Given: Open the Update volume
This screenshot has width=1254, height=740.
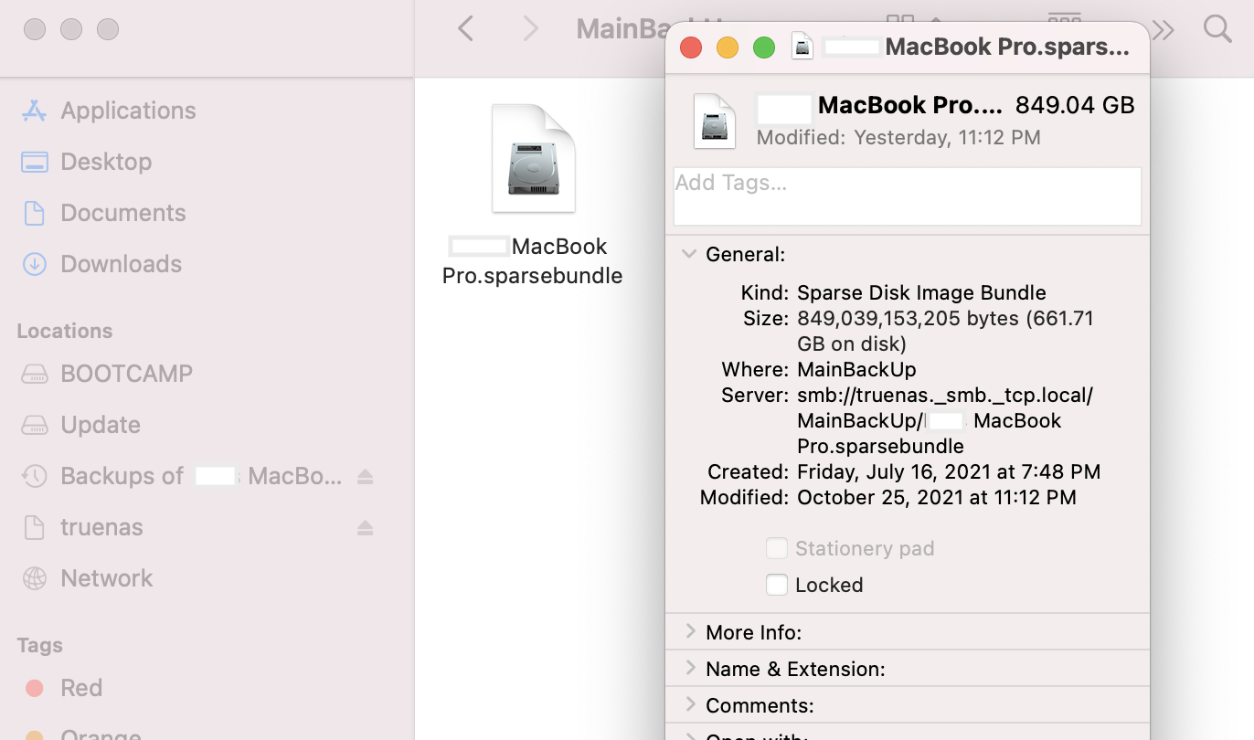Looking at the screenshot, I should (x=101, y=425).
